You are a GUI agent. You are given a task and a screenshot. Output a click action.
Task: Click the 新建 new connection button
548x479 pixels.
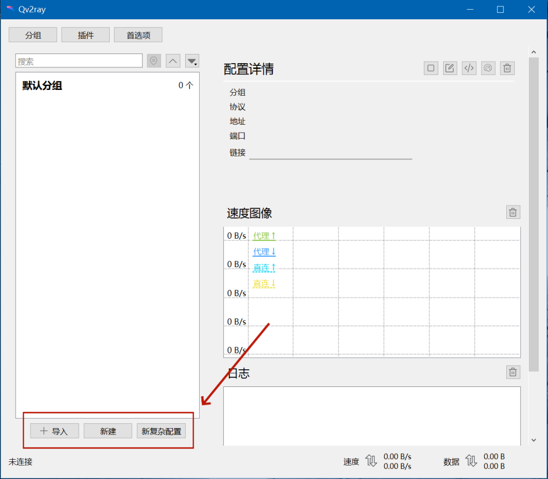pyautogui.click(x=108, y=431)
